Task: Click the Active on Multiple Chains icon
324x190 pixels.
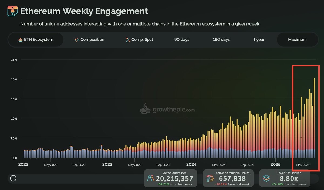Action: point(210,178)
